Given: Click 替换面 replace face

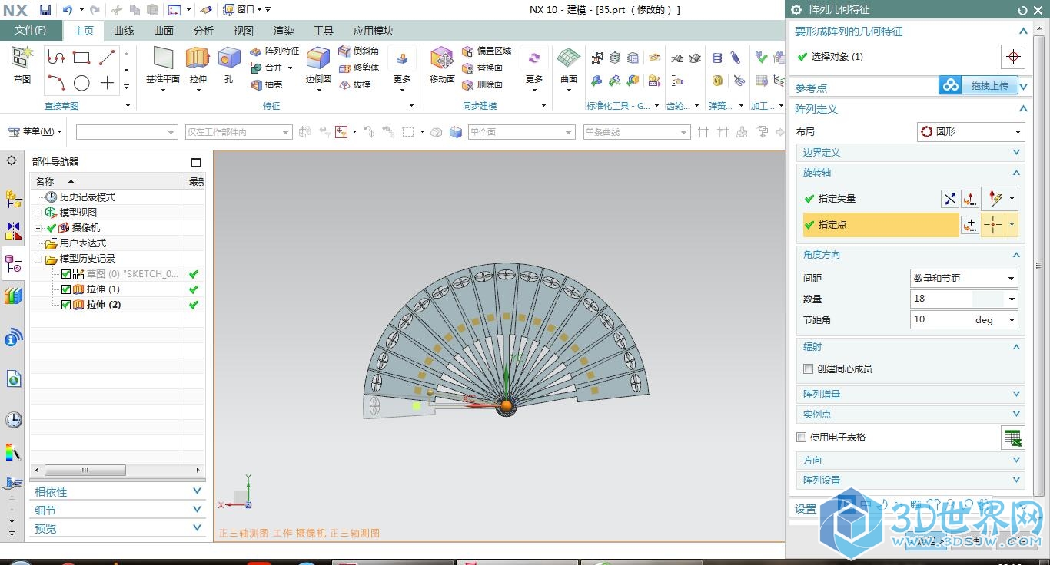Looking at the screenshot, I should (x=483, y=68).
